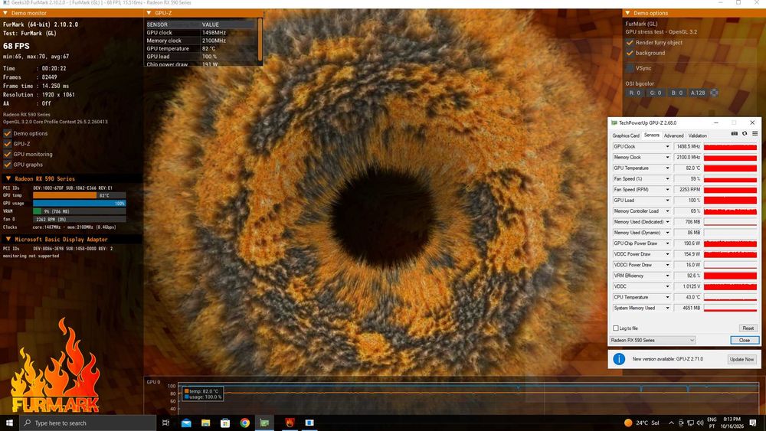The height and width of the screenshot is (431, 766).
Task: Open the GPU Clock sensor dropdown
Action: pyautogui.click(x=667, y=146)
